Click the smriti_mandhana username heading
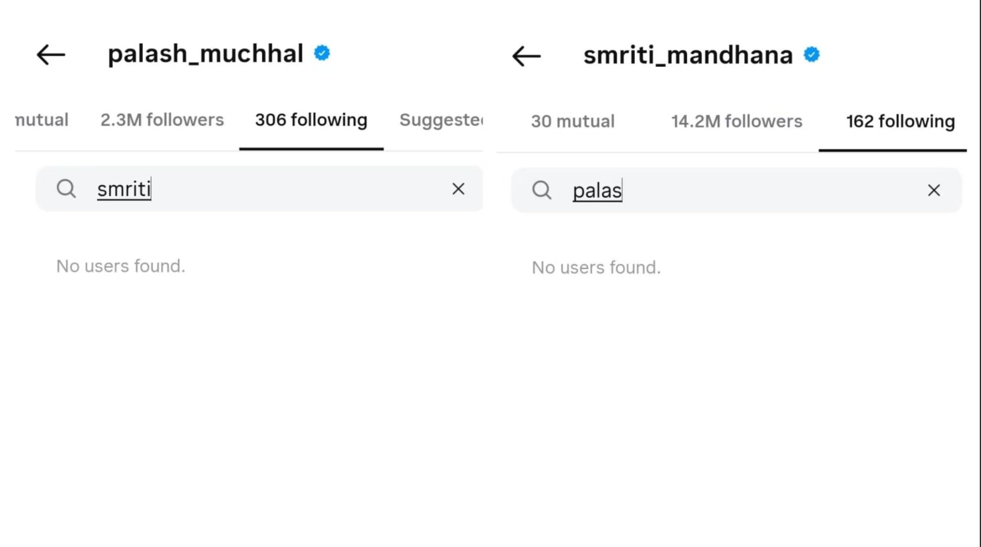Viewport: 981px width, 547px height. tap(688, 55)
